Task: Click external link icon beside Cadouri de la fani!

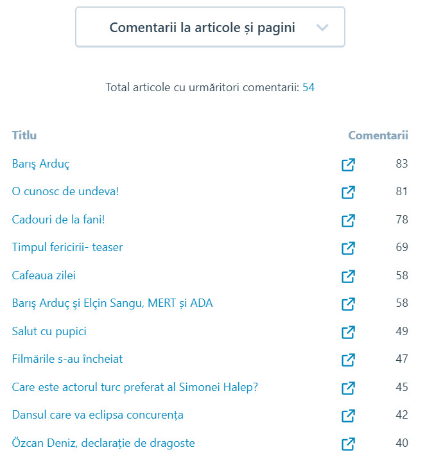Action: pos(348,220)
